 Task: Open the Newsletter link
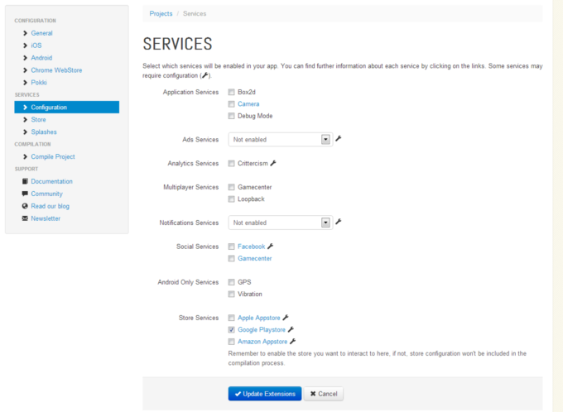46,218
